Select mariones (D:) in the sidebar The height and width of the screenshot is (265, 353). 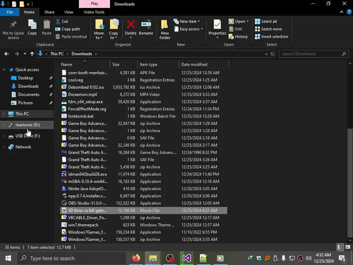point(28,125)
